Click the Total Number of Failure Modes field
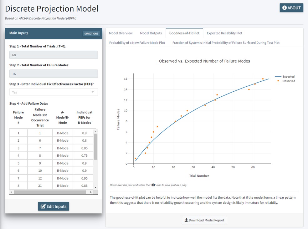Image resolution: width=308 pixels, height=229 pixels. pos(54,74)
